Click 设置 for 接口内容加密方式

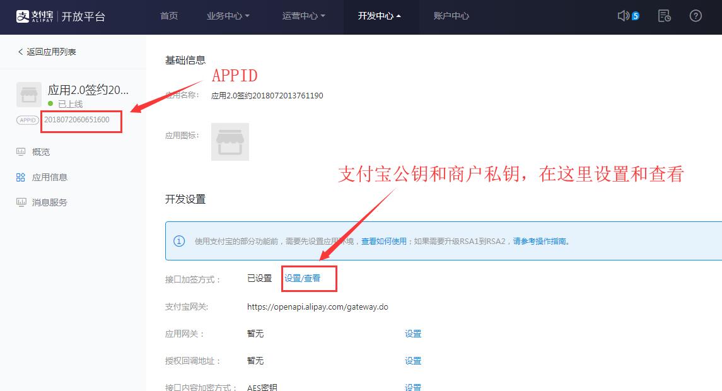pyautogui.click(x=412, y=387)
